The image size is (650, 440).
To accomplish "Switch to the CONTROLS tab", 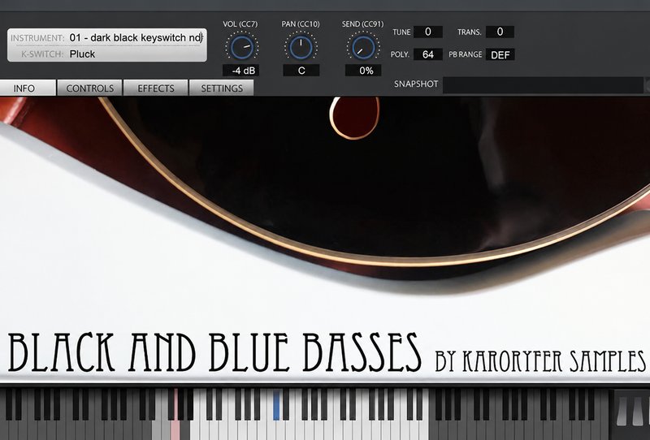I will [89, 88].
